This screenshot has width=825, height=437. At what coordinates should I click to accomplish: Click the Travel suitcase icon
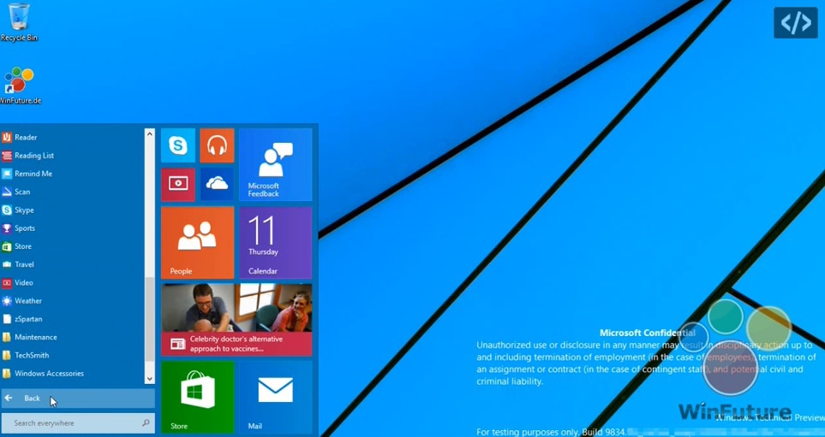pyautogui.click(x=6, y=265)
